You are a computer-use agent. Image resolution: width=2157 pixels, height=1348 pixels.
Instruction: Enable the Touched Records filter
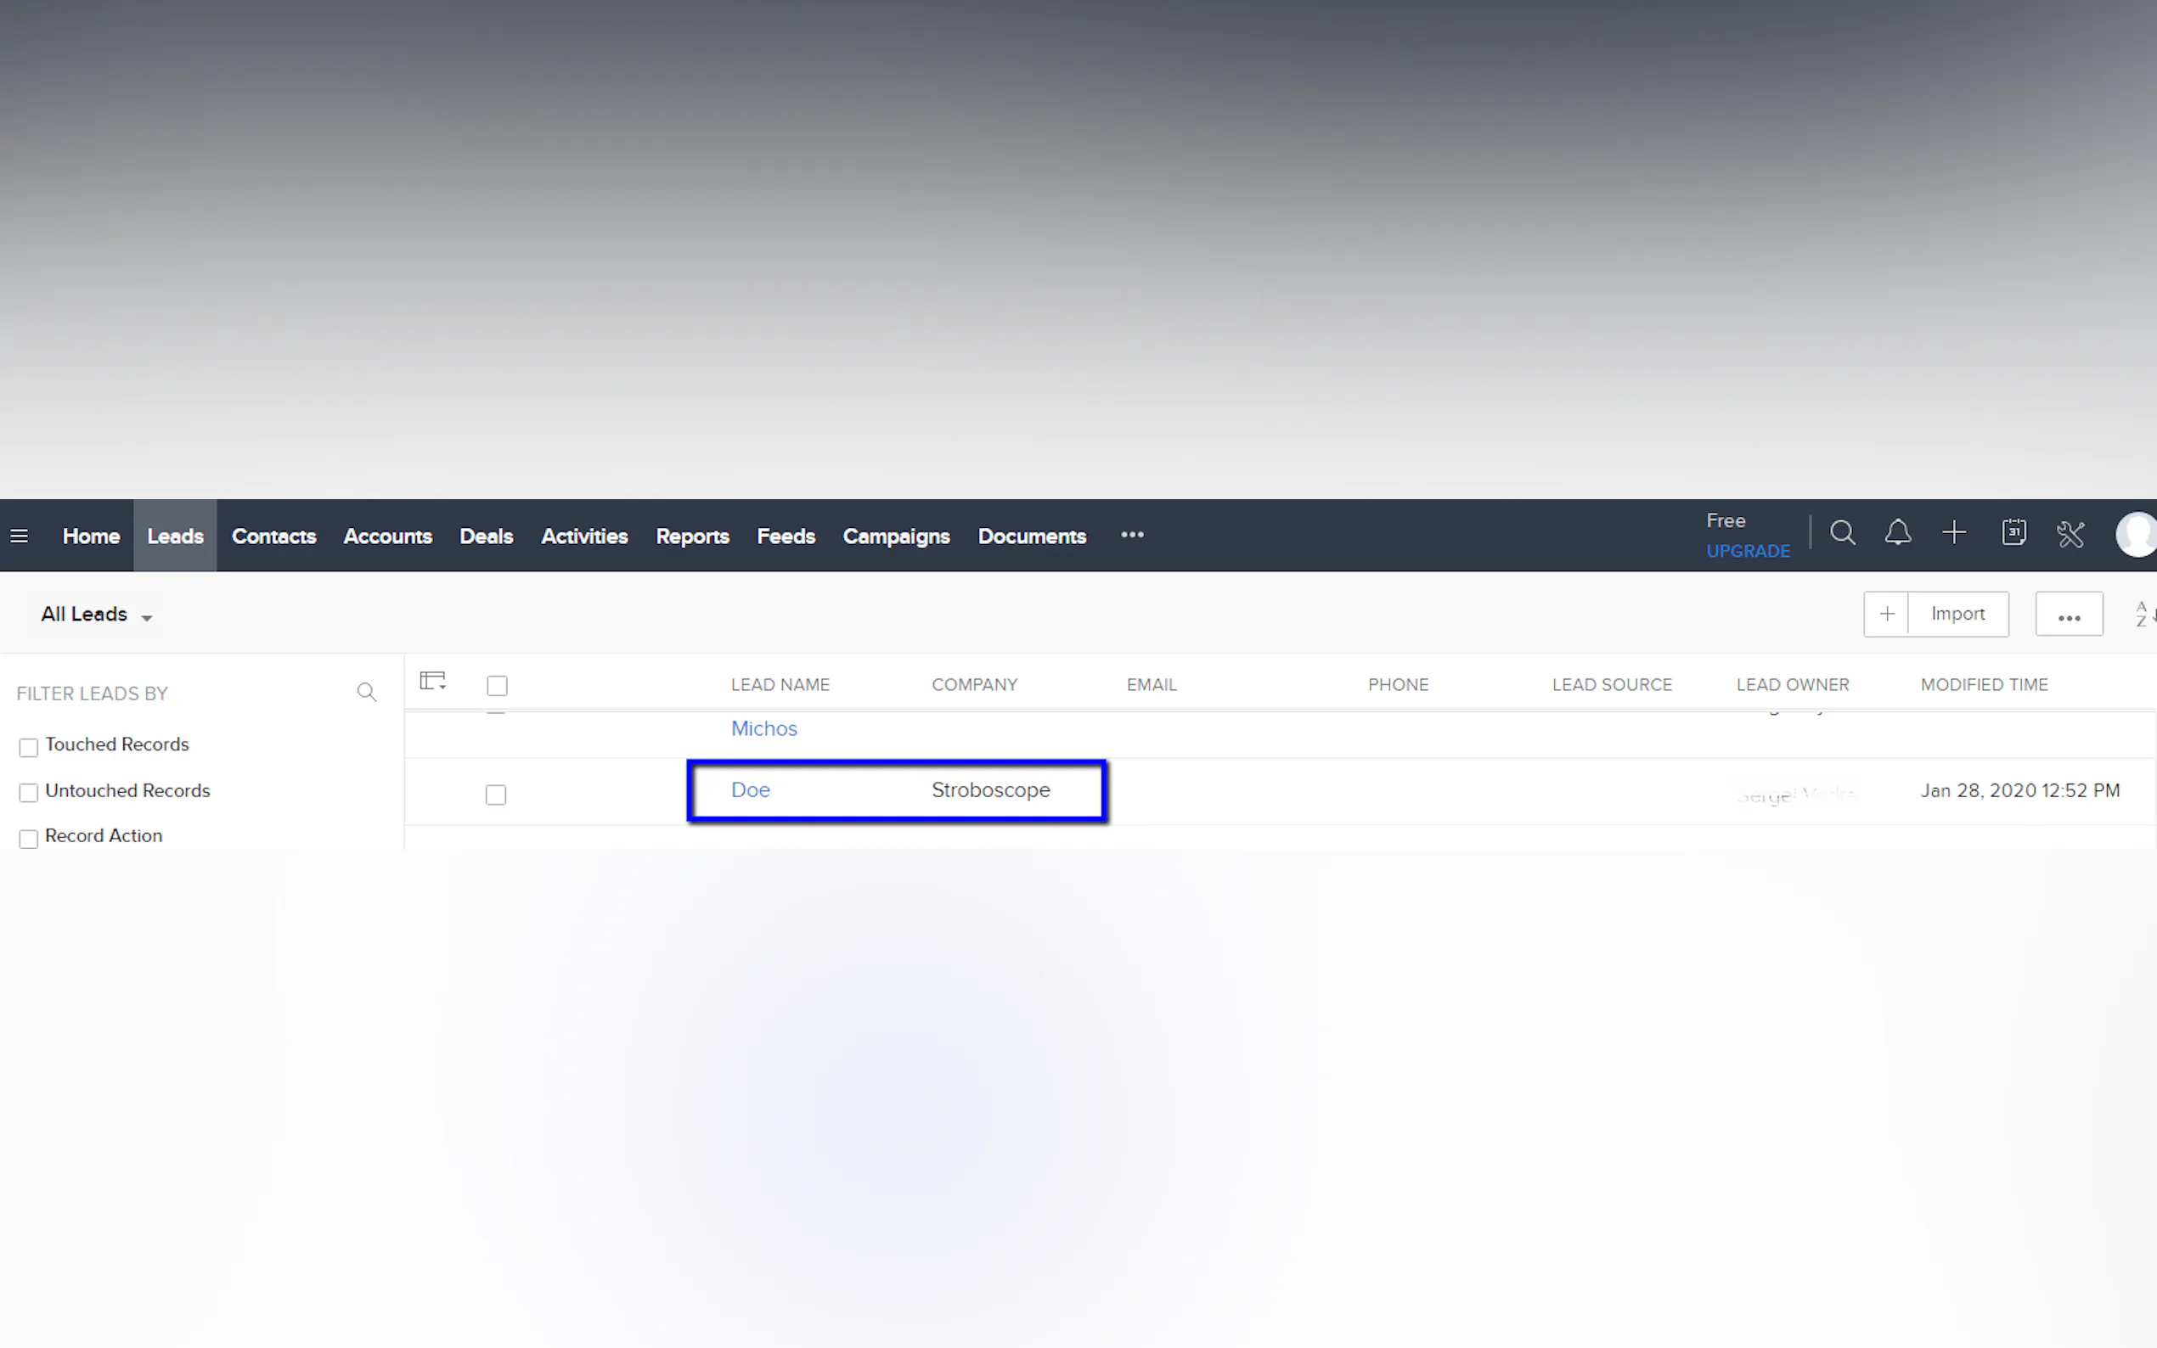tap(29, 747)
